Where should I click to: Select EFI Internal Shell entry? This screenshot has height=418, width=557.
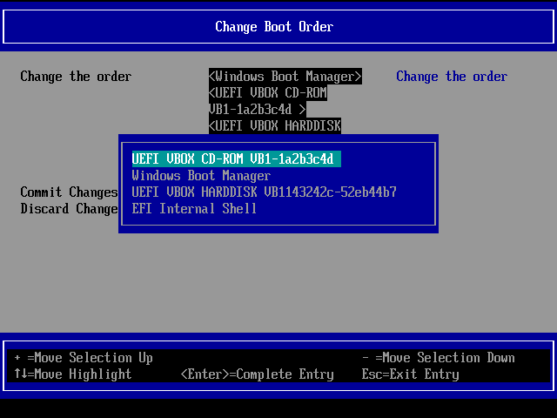[x=194, y=209]
